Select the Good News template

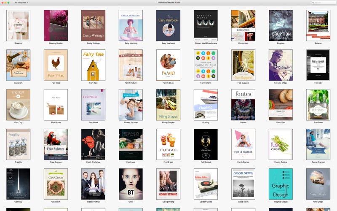(243, 184)
